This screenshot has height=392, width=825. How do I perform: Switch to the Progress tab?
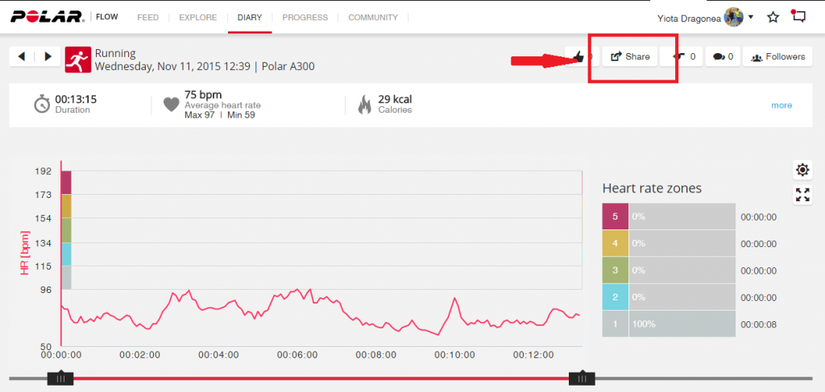[305, 17]
